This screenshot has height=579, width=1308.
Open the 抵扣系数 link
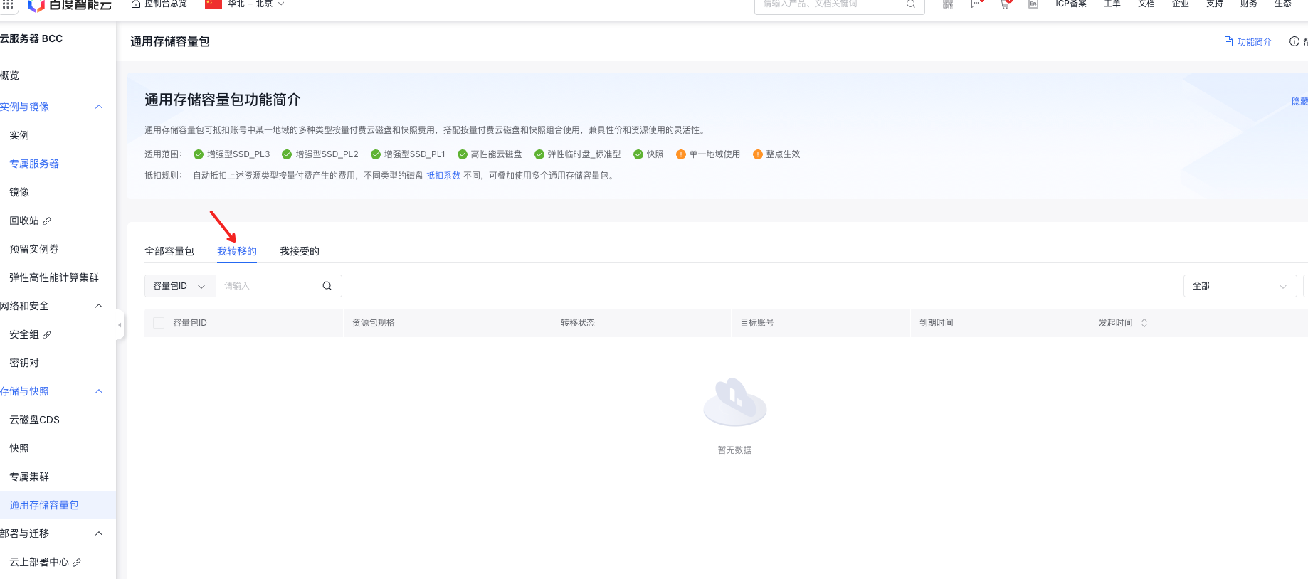(443, 176)
